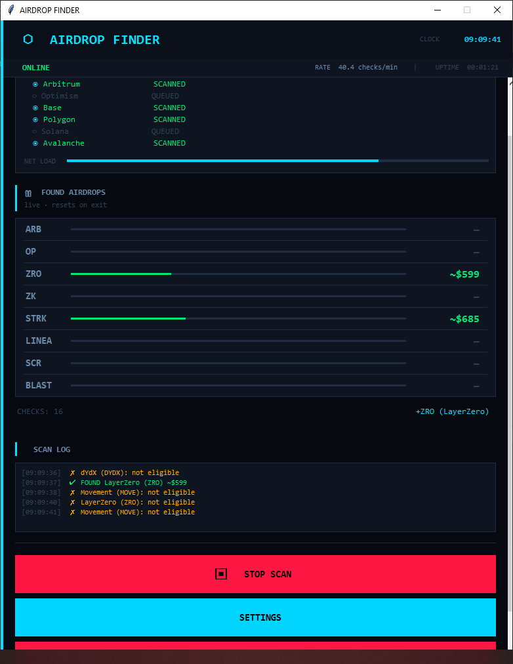The height and width of the screenshot is (664, 513).
Task: Click the NET LOAD progress bar
Action: pos(277,161)
